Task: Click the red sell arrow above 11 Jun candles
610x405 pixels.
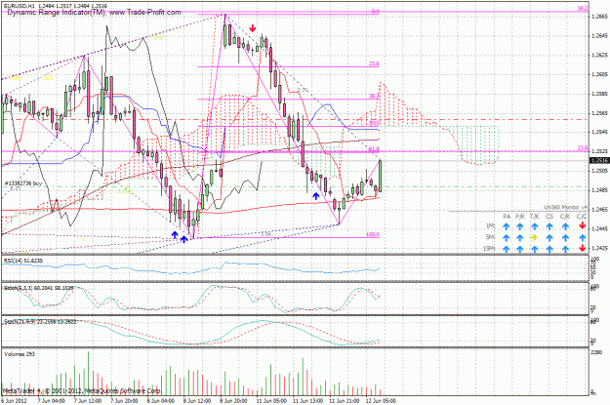Action: click(253, 28)
